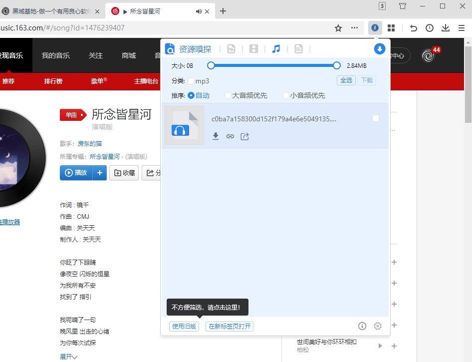The width and height of the screenshot is (472, 362).
Task: Click the 不方便筛选 tooltip
Action: pyautogui.click(x=208, y=307)
